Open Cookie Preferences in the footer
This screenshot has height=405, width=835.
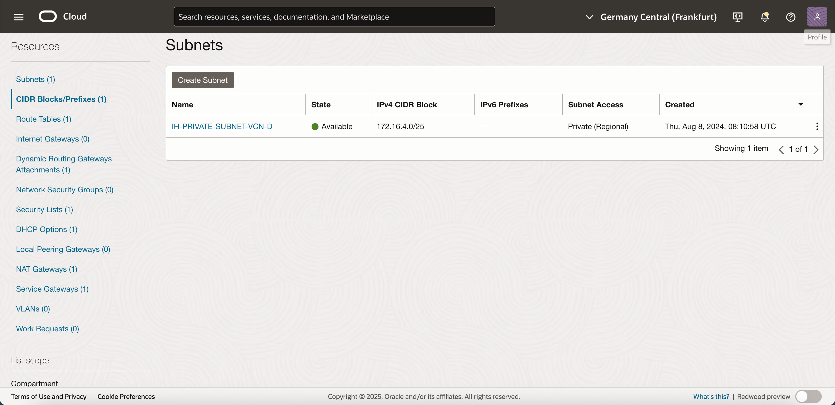point(126,396)
